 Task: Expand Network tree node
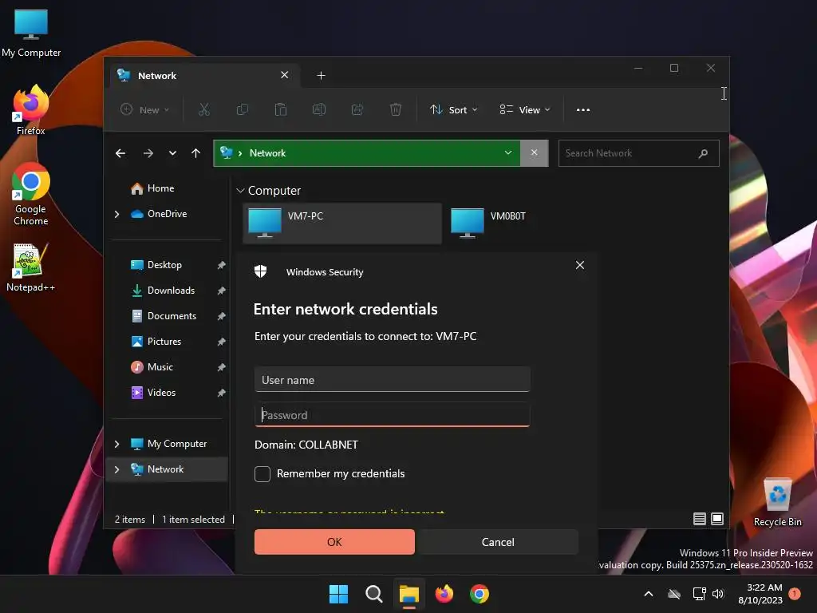pyautogui.click(x=116, y=469)
